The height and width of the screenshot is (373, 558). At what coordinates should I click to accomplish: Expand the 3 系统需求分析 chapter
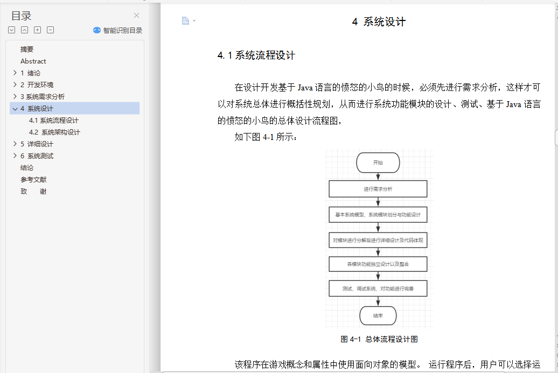point(15,96)
